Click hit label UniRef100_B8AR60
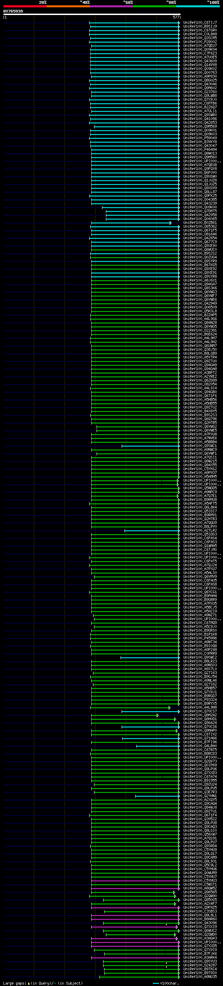Image resolution: width=223 pixels, height=986 pixels. coord(200,919)
